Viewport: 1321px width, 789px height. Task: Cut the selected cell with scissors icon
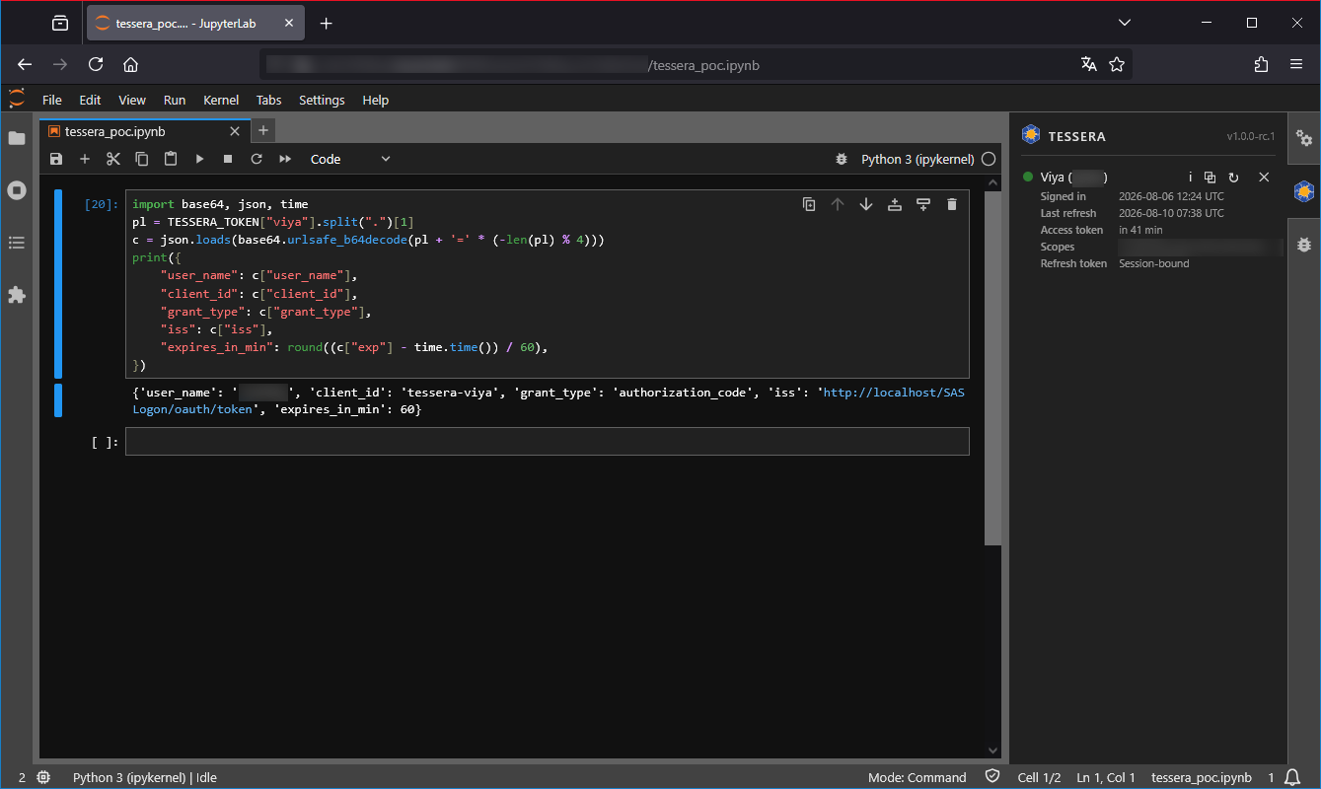[x=113, y=159]
